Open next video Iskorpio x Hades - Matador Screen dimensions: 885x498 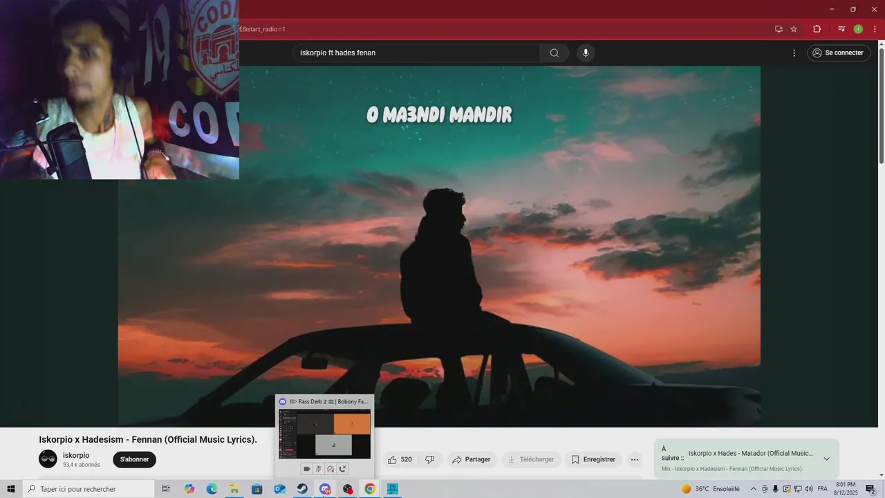(750, 453)
